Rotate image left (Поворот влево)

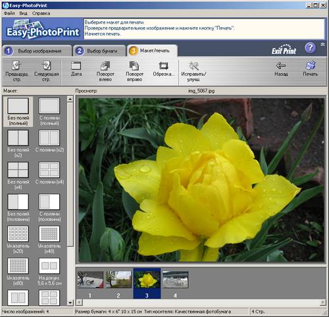[x=105, y=71]
